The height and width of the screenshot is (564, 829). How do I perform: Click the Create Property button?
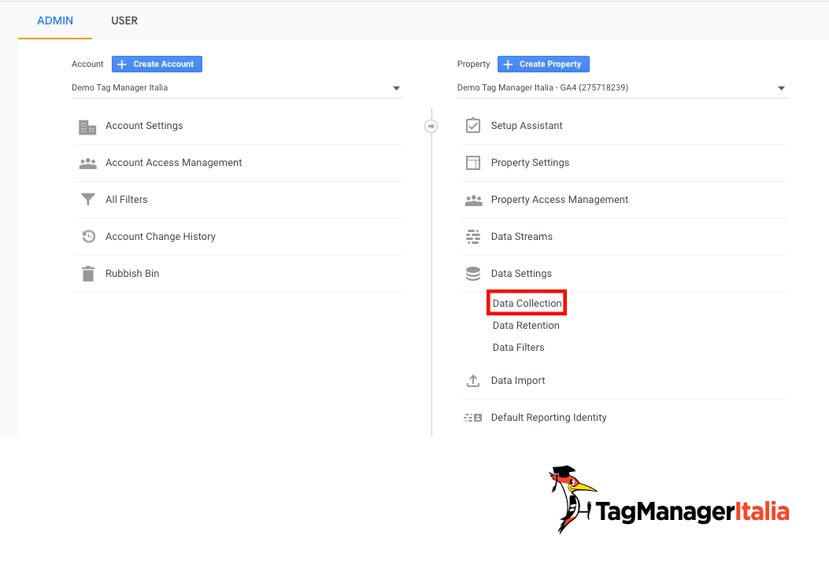click(x=543, y=64)
